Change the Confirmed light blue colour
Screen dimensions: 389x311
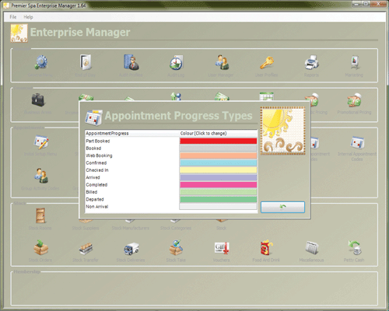point(219,162)
